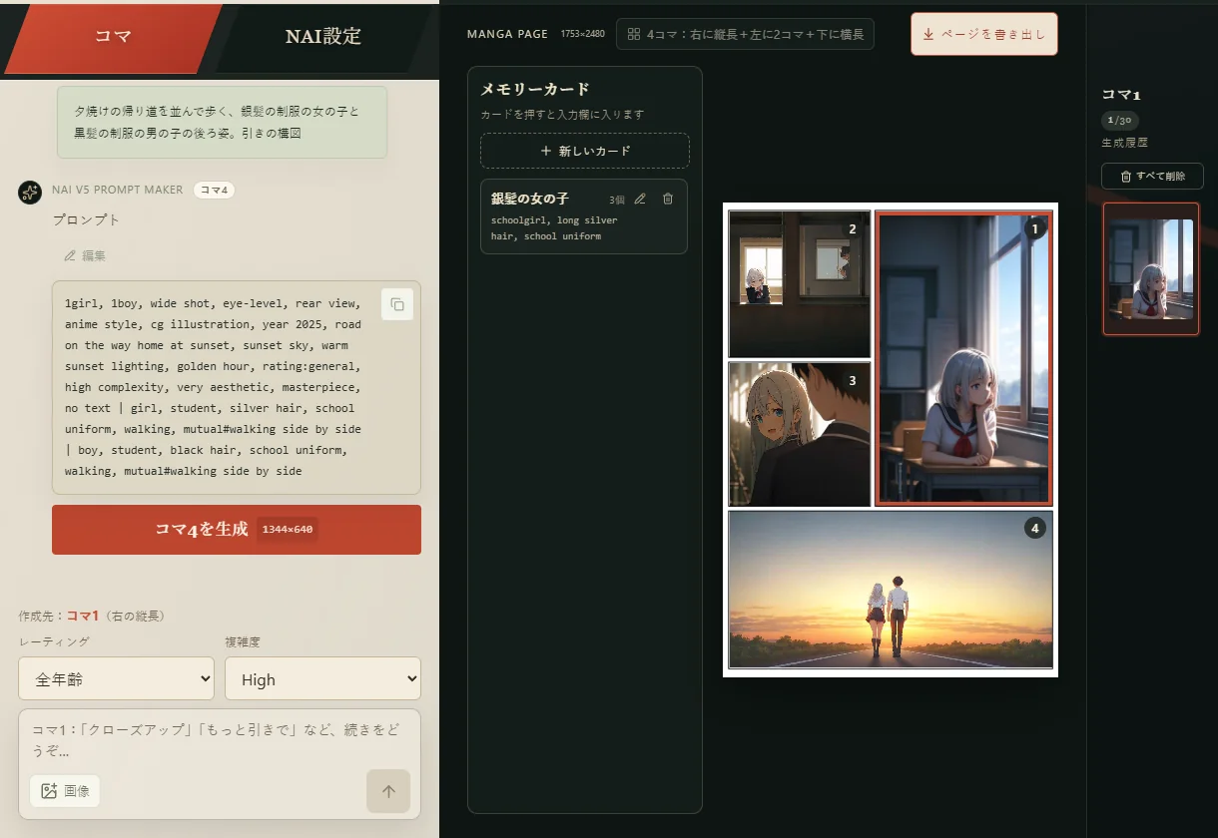Click the NAI V5 PROMPT MAKER avatar icon

click(29, 193)
